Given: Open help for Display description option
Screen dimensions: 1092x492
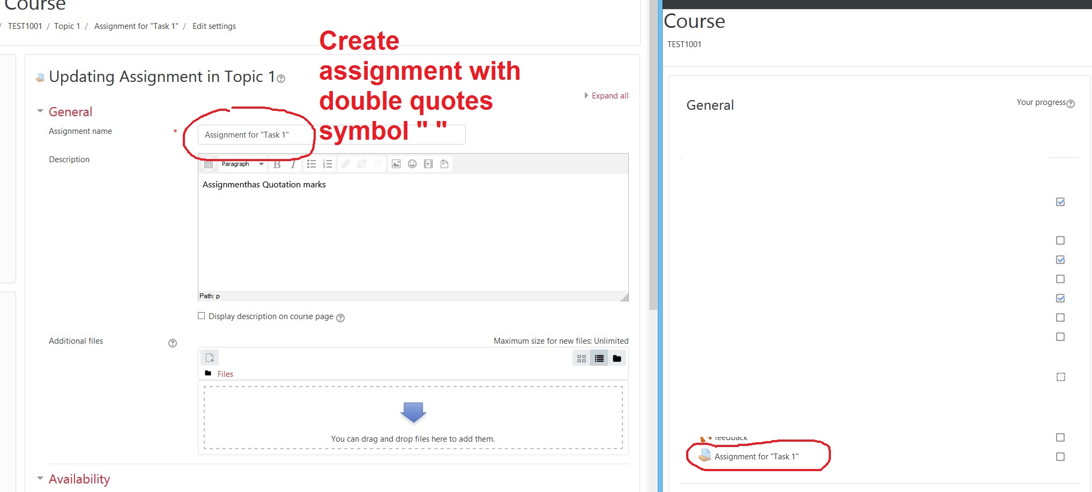Looking at the screenshot, I should point(340,318).
